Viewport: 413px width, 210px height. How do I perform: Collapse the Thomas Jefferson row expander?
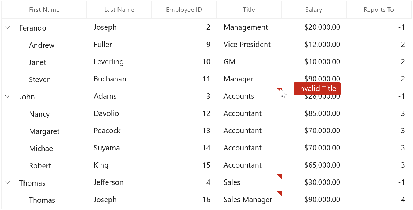click(7, 182)
